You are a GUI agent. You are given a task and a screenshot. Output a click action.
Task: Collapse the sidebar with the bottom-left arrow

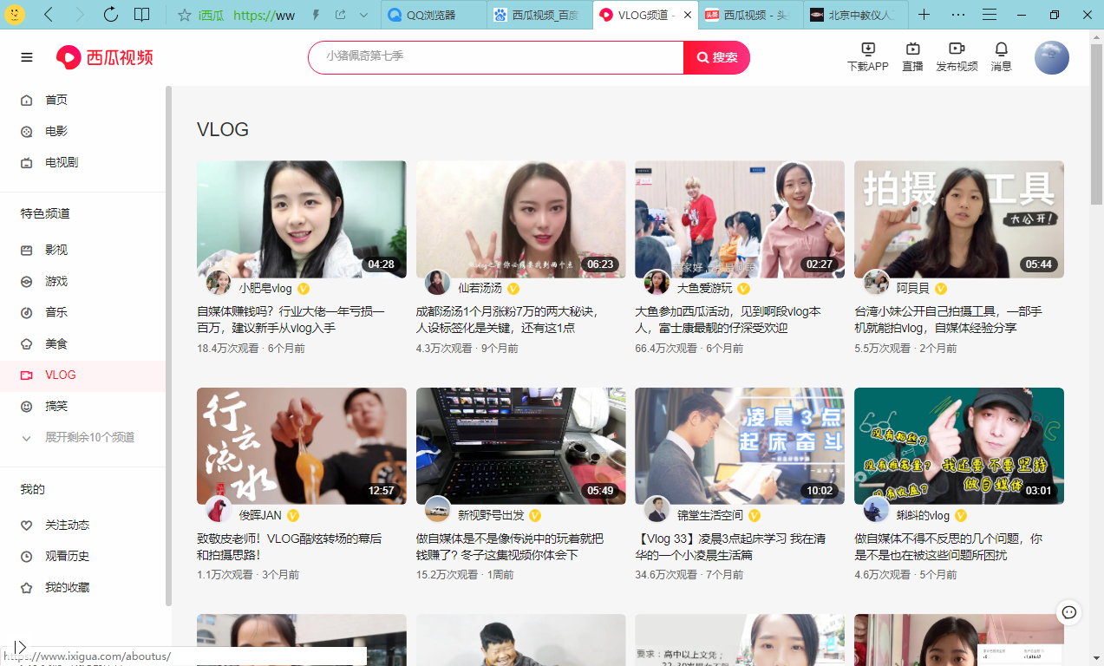click(x=22, y=645)
